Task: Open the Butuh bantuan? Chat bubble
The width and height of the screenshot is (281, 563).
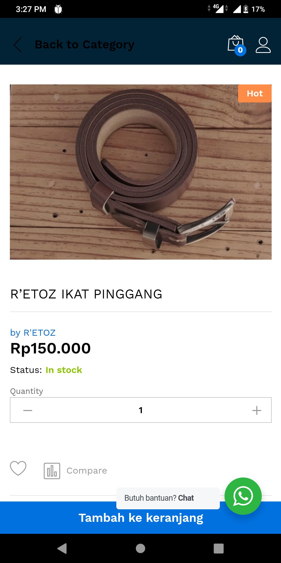Action: [168, 498]
